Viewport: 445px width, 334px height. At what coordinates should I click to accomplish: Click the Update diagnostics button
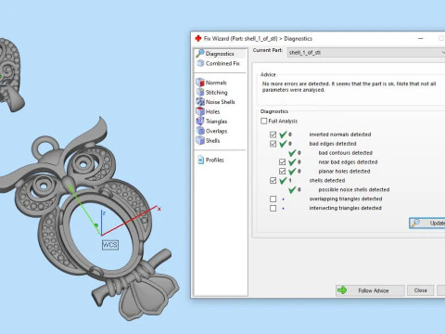click(x=427, y=223)
